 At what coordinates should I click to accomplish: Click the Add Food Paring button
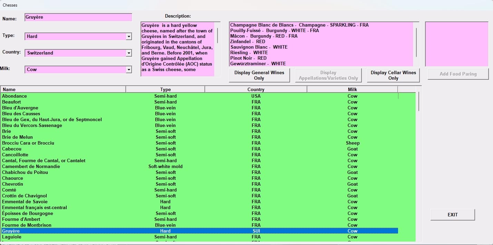point(458,74)
